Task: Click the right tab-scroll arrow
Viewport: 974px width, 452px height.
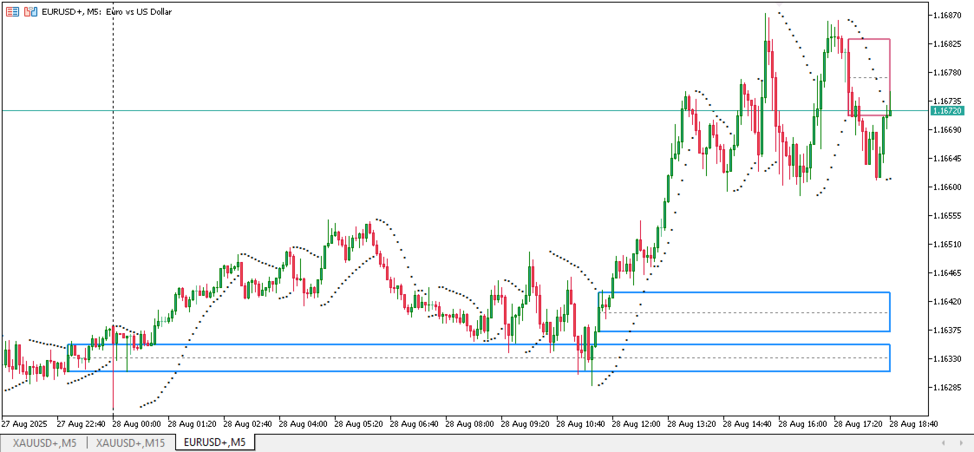Action: click(x=962, y=443)
